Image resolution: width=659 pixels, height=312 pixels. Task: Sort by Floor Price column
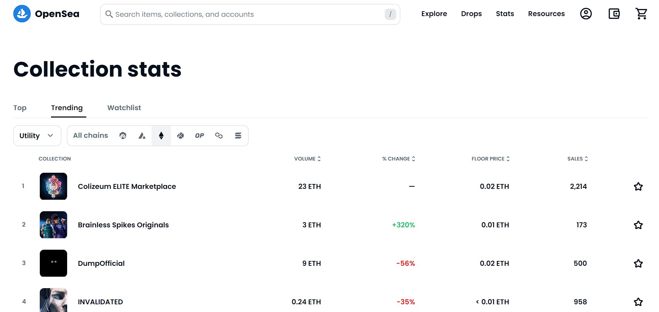[x=491, y=159]
